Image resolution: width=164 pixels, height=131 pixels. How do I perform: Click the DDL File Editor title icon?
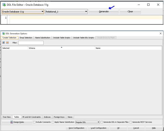[4, 5]
